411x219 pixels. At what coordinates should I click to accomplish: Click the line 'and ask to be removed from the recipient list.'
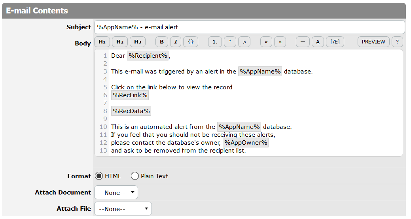click(x=178, y=151)
